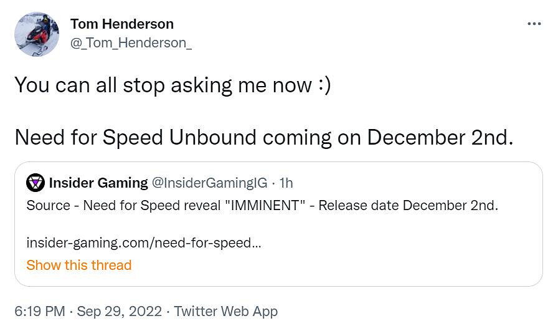
Task: Click "Release date December 2nd" in quoted tweet
Action: point(409,206)
